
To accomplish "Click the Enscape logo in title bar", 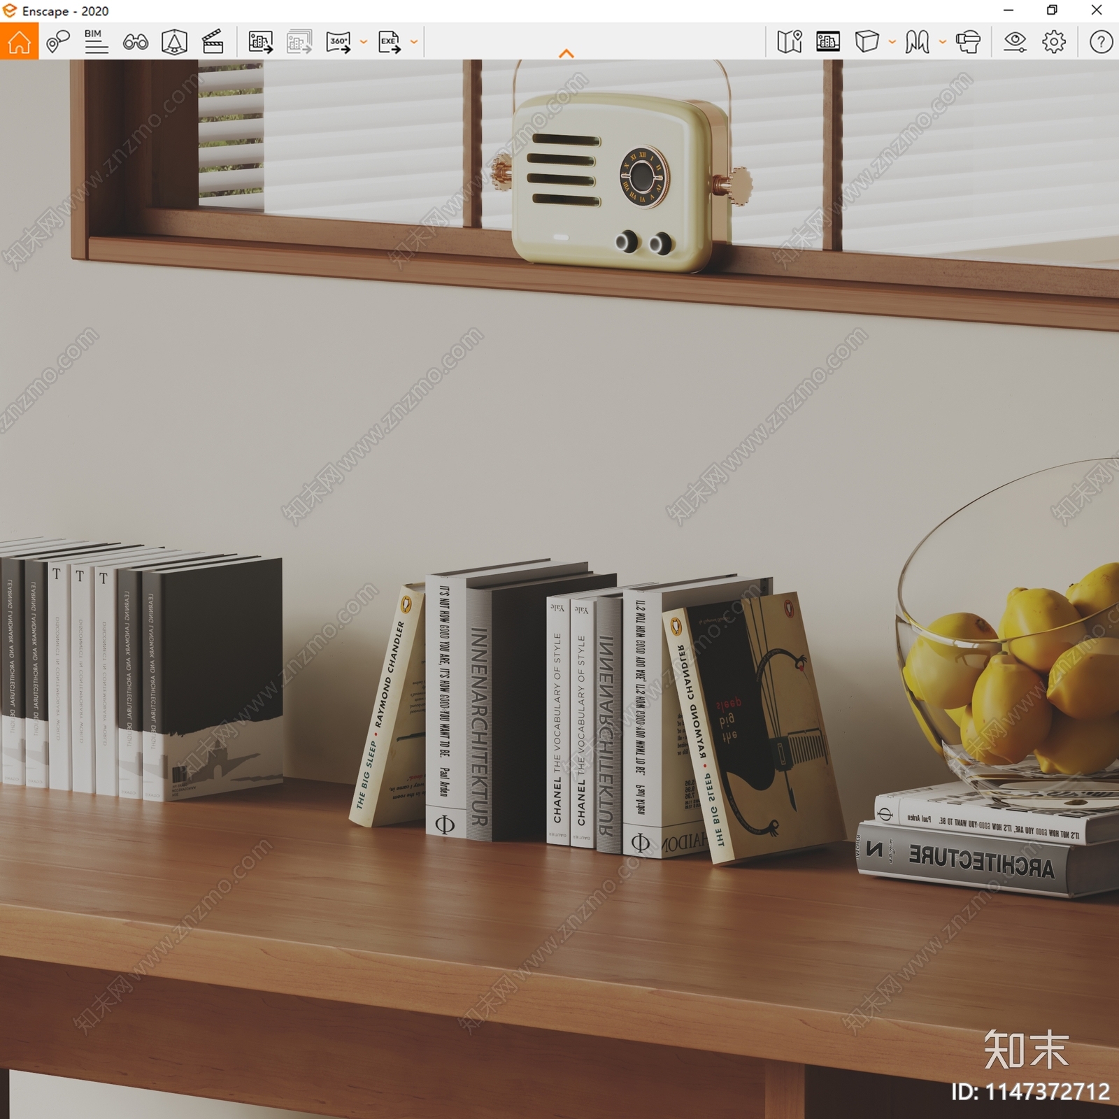I will (x=10, y=10).
